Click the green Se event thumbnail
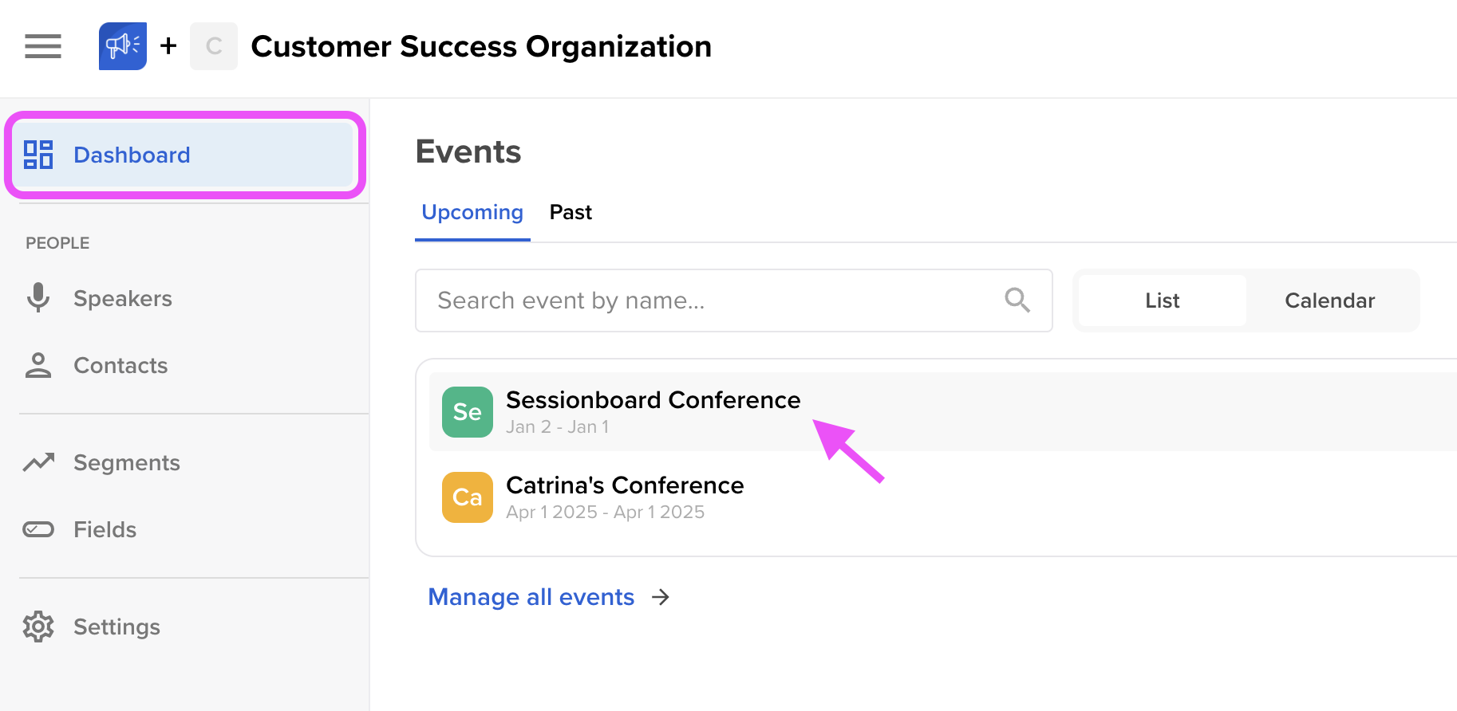This screenshot has height=711, width=1457. (468, 412)
